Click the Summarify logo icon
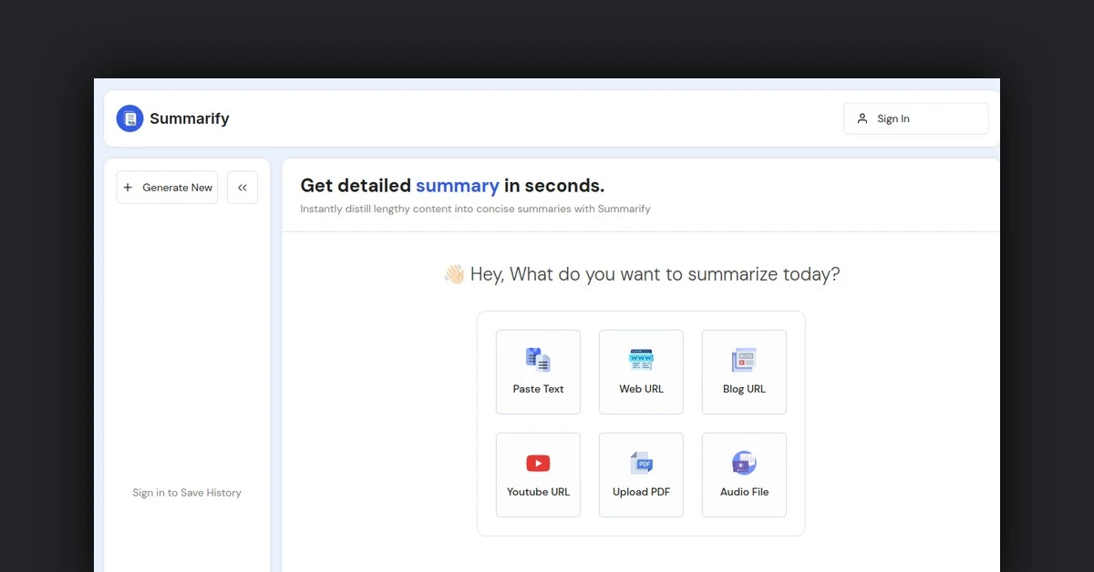Image resolution: width=1094 pixels, height=572 pixels. 129,118
